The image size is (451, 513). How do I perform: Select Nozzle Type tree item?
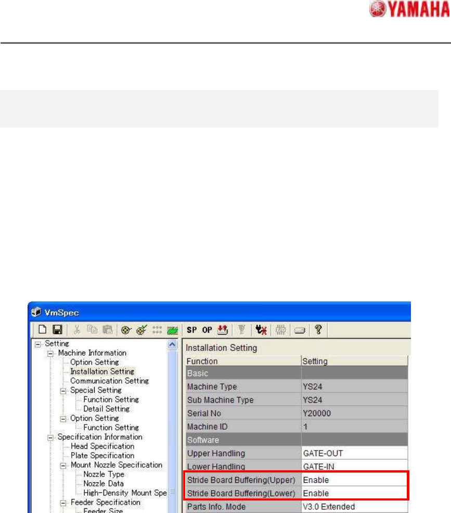104,474
